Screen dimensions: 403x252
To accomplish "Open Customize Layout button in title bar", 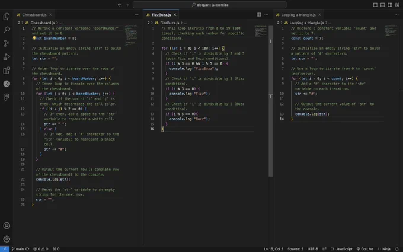I will [x=397, y=5].
